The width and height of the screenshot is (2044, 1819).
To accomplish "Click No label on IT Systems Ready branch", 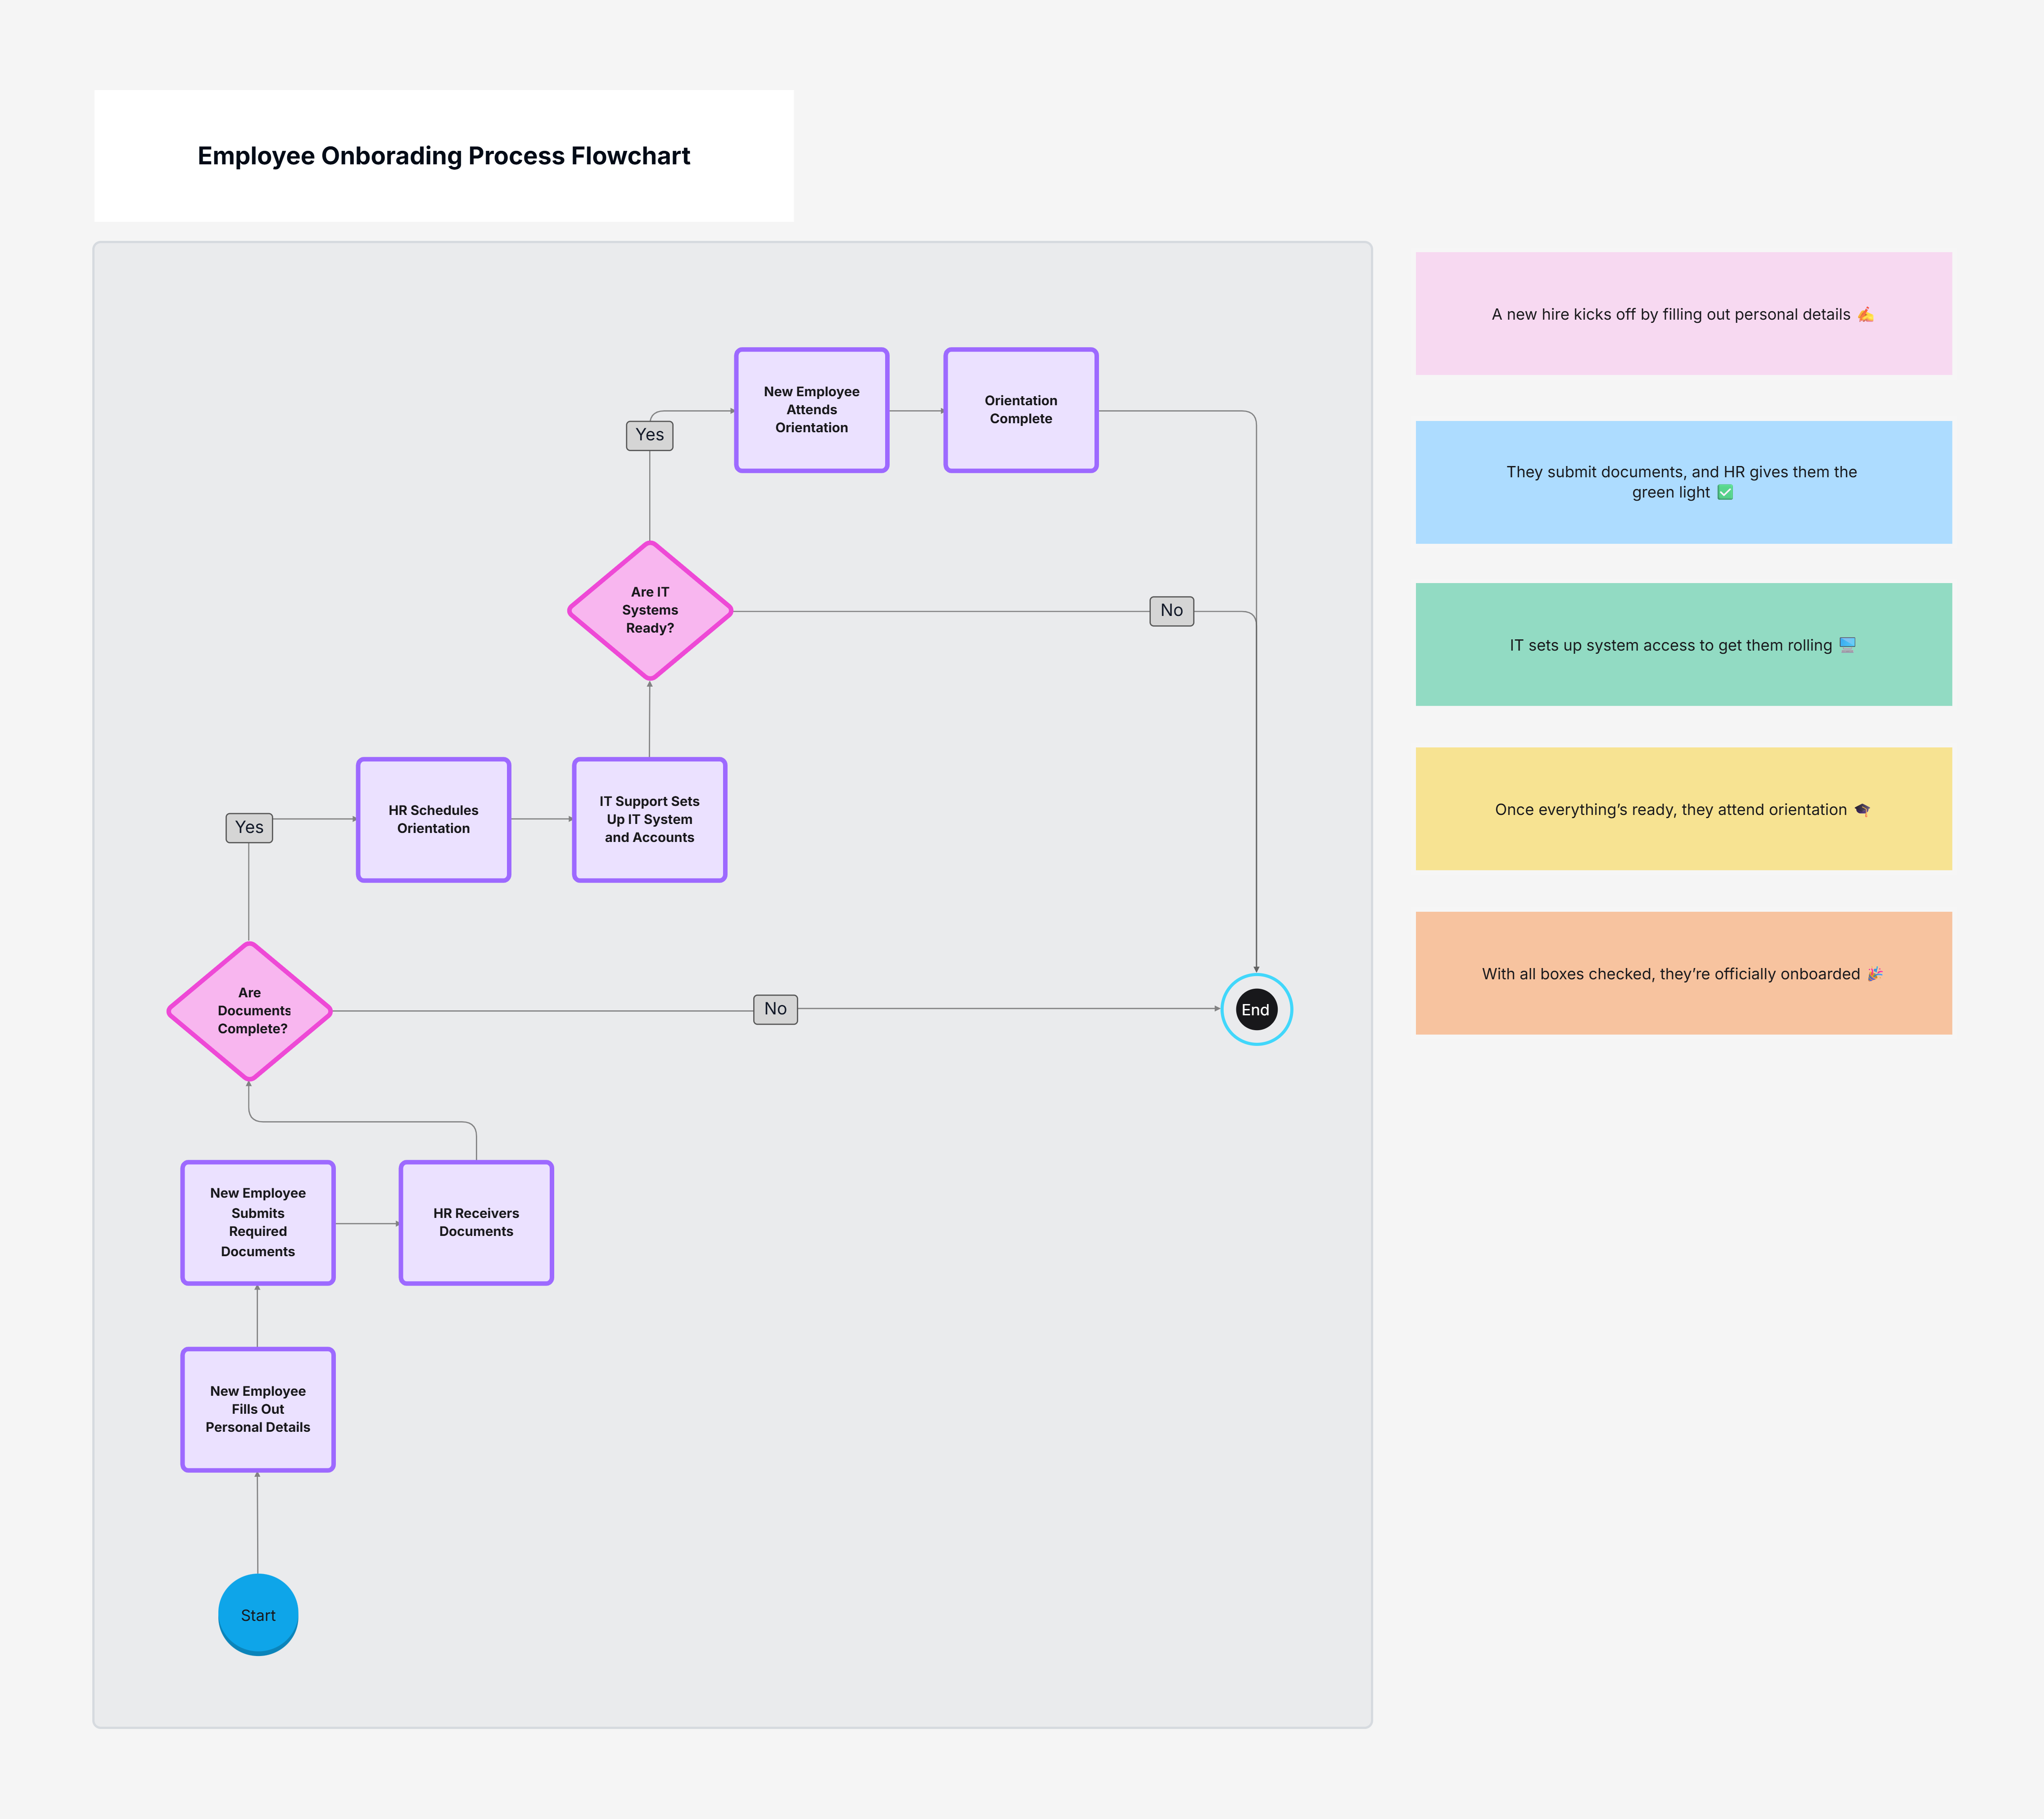I will click(1172, 610).
